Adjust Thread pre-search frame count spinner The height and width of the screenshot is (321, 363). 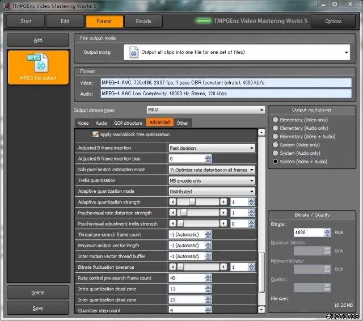[208, 234]
